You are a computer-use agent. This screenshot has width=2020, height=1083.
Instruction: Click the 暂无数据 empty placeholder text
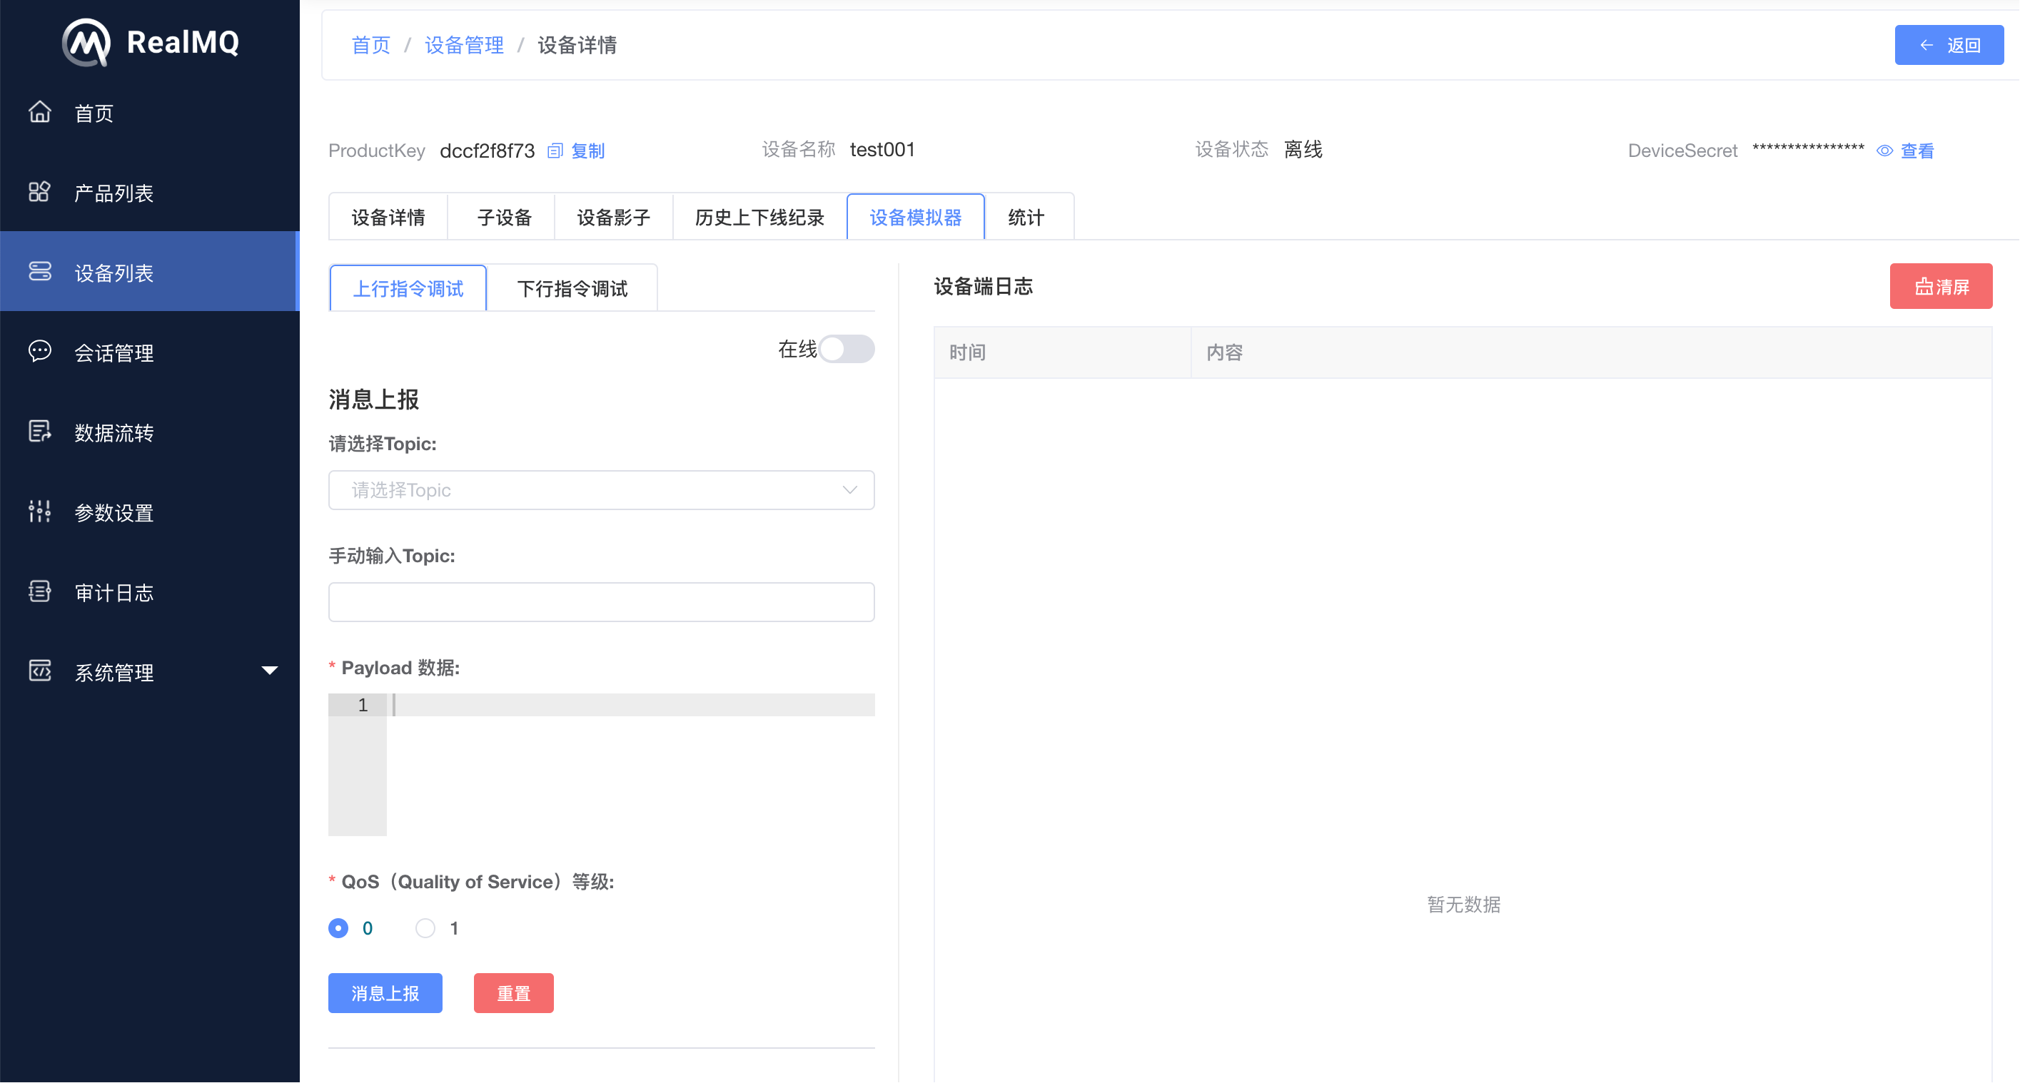coord(1463,905)
